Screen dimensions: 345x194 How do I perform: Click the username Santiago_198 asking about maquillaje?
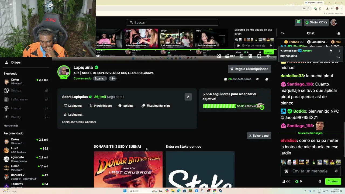pos(300,84)
